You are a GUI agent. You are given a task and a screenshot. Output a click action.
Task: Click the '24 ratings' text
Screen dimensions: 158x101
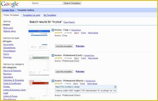(x=68, y=58)
